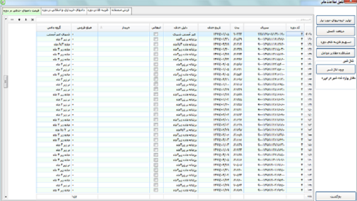Sort by the removal date column header
357x201 pixels.
pyautogui.click(x=214, y=28)
